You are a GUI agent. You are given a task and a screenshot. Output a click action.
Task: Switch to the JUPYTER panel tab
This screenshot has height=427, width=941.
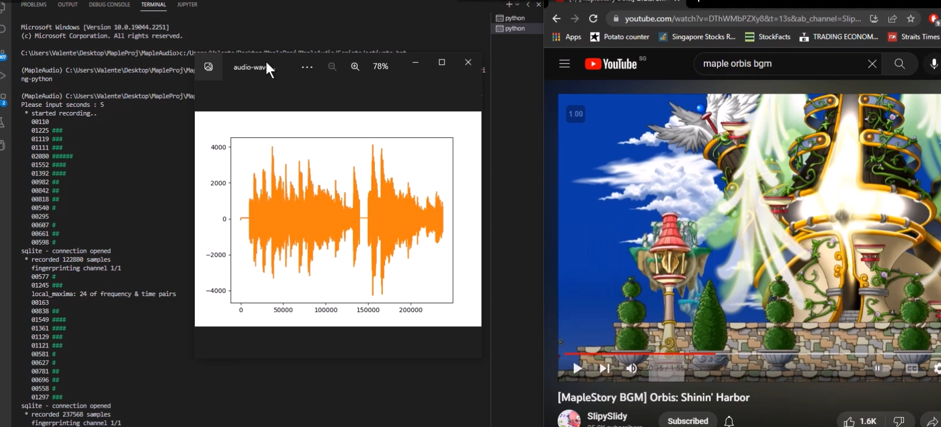[x=187, y=5]
